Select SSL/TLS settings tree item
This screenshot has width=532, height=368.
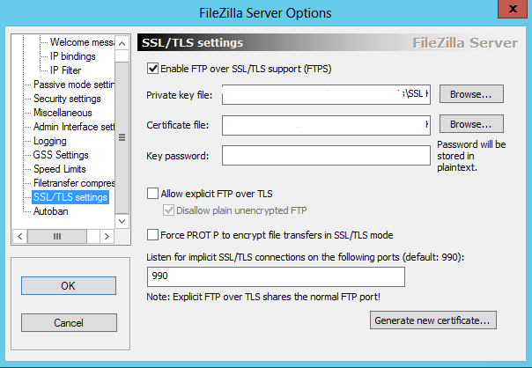(x=70, y=197)
